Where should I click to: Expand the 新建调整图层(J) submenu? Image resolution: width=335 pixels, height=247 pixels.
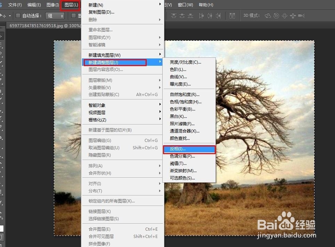click(160, 62)
